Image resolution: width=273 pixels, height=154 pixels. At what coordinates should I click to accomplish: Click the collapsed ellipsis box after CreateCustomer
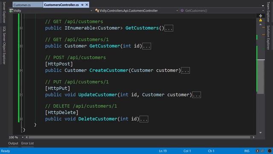[186, 70]
